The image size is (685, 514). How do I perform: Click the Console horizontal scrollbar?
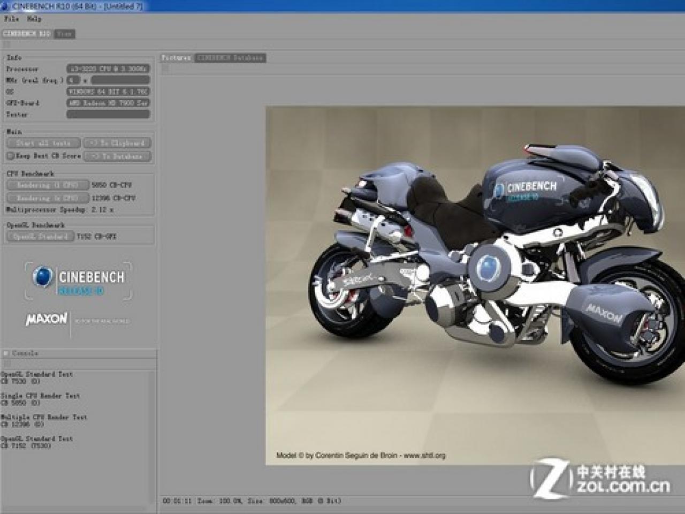pyautogui.click(x=74, y=510)
